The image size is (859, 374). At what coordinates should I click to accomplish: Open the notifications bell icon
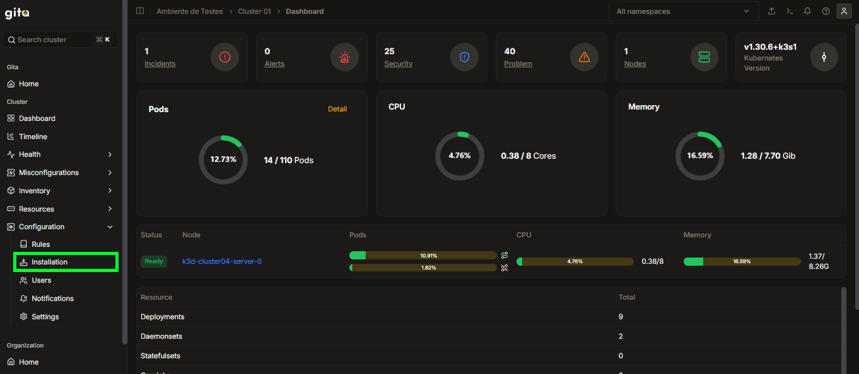(x=807, y=11)
